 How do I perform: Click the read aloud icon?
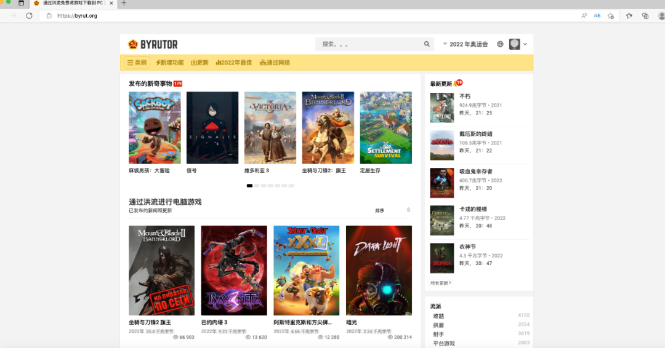[x=584, y=15]
